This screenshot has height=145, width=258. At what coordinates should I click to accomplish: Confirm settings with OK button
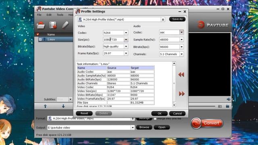click(160, 114)
